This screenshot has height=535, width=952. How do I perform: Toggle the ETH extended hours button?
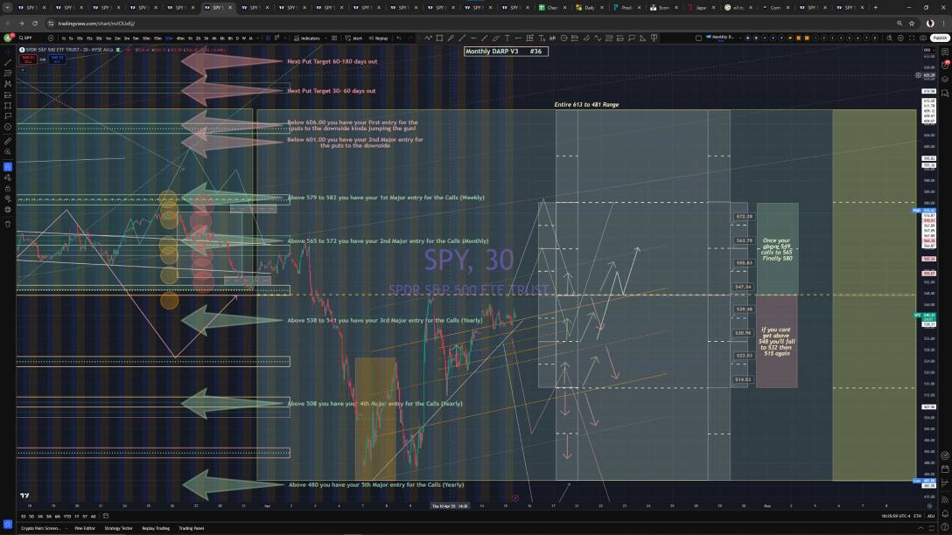(x=917, y=516)
